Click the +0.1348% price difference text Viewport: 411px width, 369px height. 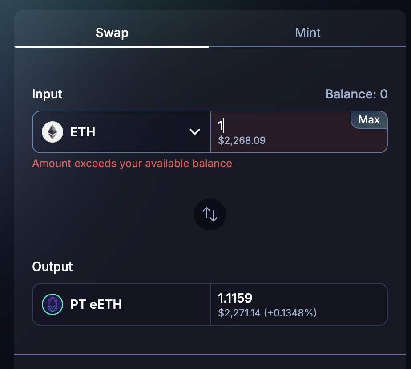click(x=290, y=313)
